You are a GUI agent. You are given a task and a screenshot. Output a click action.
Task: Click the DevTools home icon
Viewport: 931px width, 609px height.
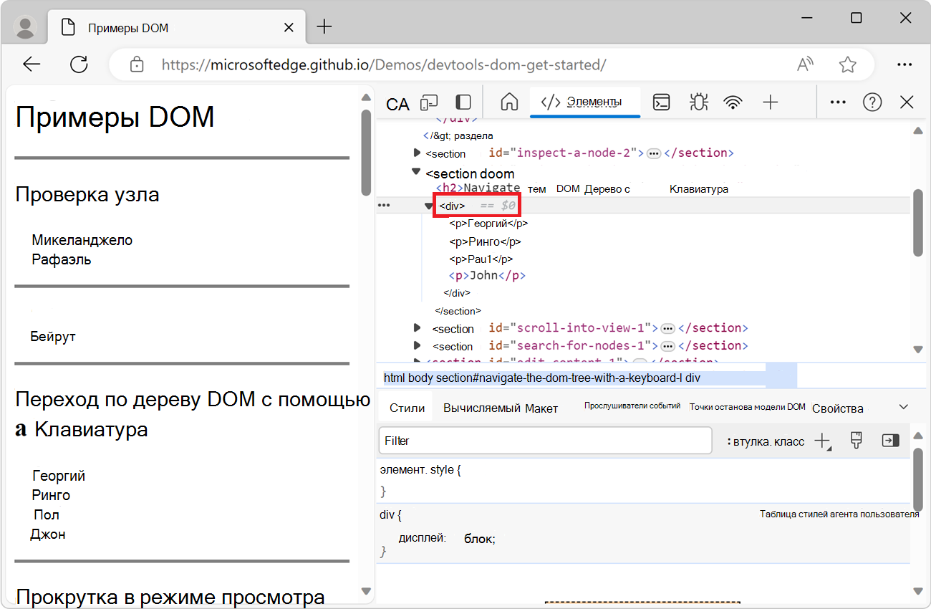508,102
